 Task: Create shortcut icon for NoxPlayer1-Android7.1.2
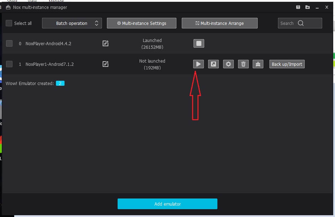213,64
